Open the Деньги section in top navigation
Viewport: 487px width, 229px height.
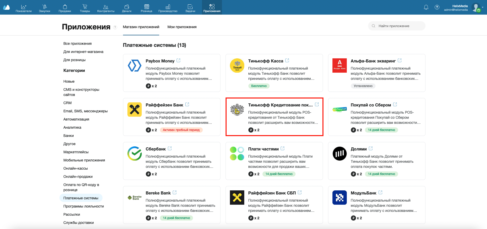pos(127,8)
